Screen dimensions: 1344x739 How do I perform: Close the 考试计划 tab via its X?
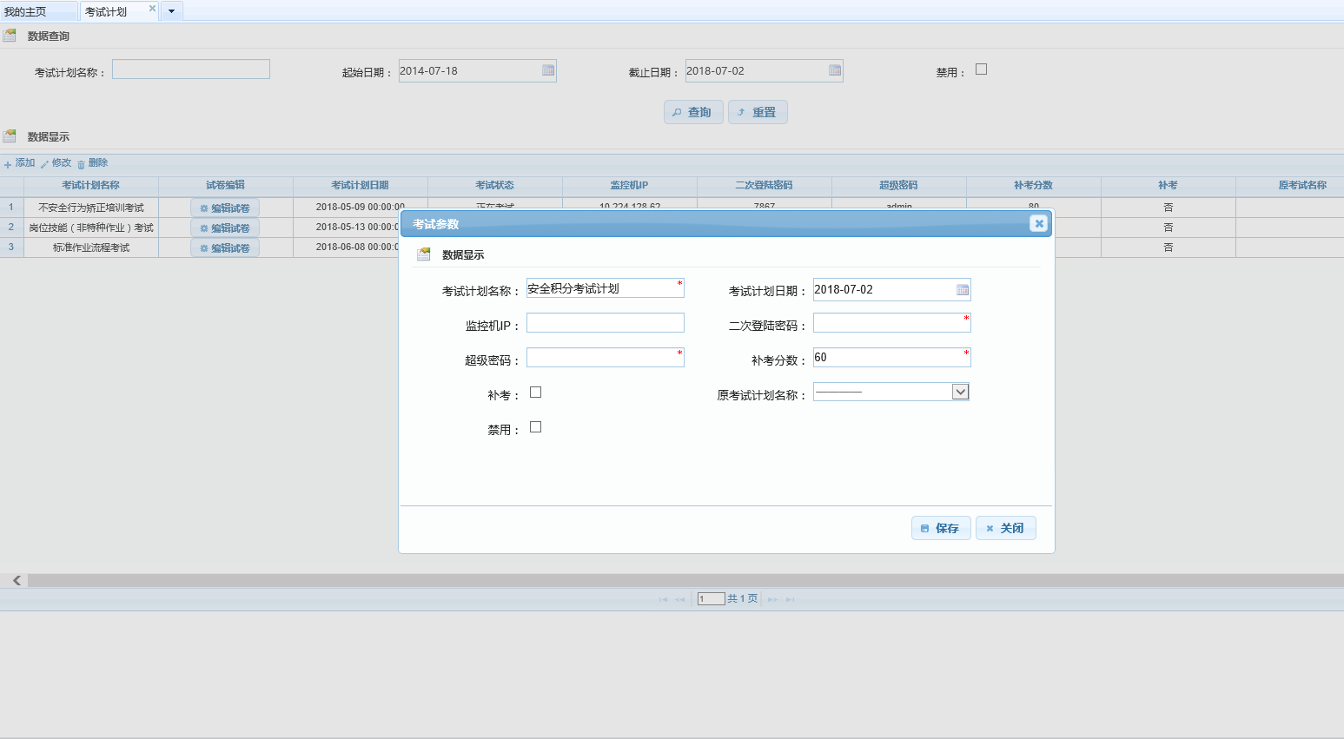[152, 9]
